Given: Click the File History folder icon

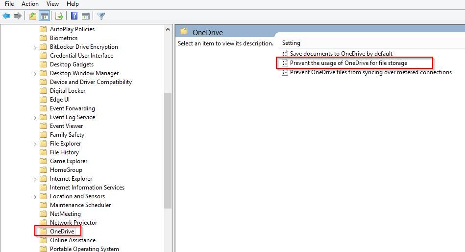Looking at the screenshot, I should pos(43,152).
